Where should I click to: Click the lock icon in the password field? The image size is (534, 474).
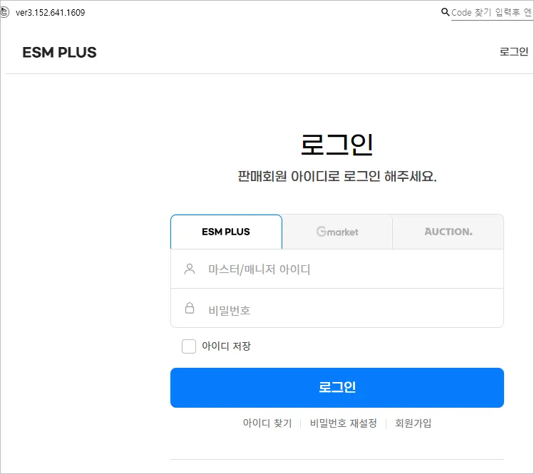click(x=190, y=308)
